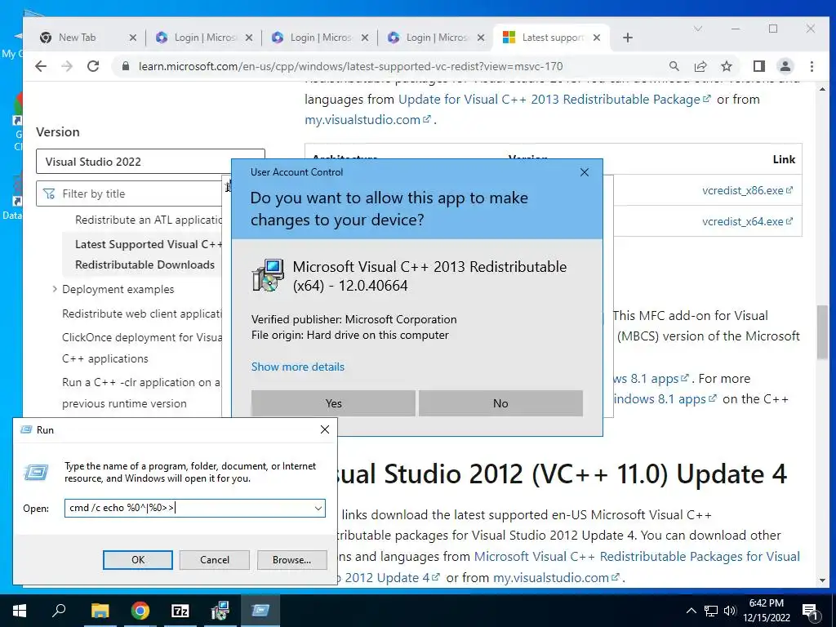Open ClickOnce deployment for Visual C++ article
This screenshot has width=836, height=627.
point(141,348)
